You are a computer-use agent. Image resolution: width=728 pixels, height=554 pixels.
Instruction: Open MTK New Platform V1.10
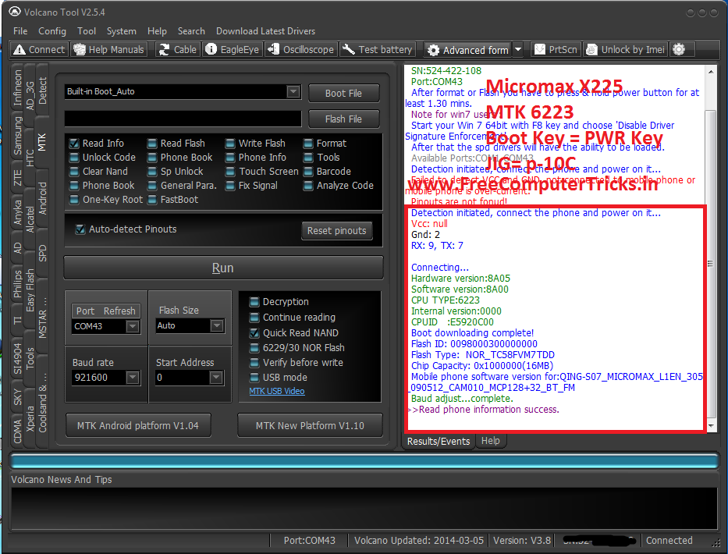coord(310,425)
